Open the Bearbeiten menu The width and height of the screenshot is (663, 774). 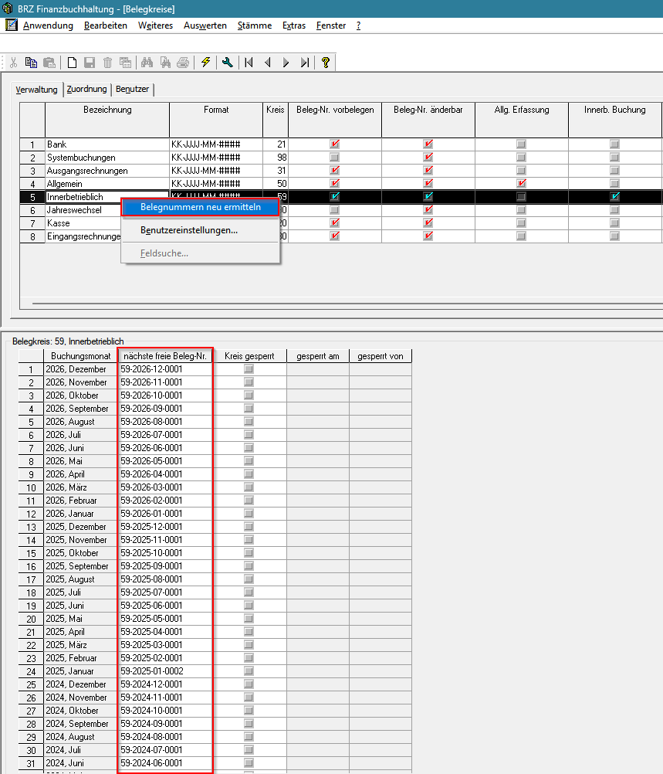point(106,25)
